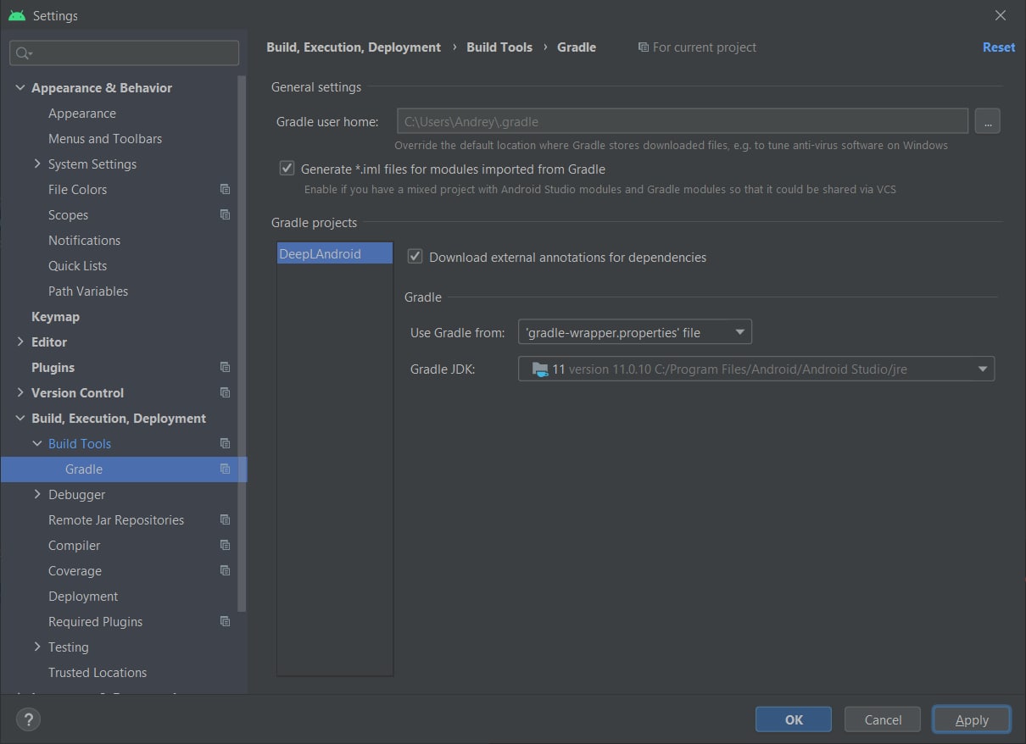Viewport: 1026px width, 744px height.
Task: Click the help question mark icon
Action: pos(28,719)
